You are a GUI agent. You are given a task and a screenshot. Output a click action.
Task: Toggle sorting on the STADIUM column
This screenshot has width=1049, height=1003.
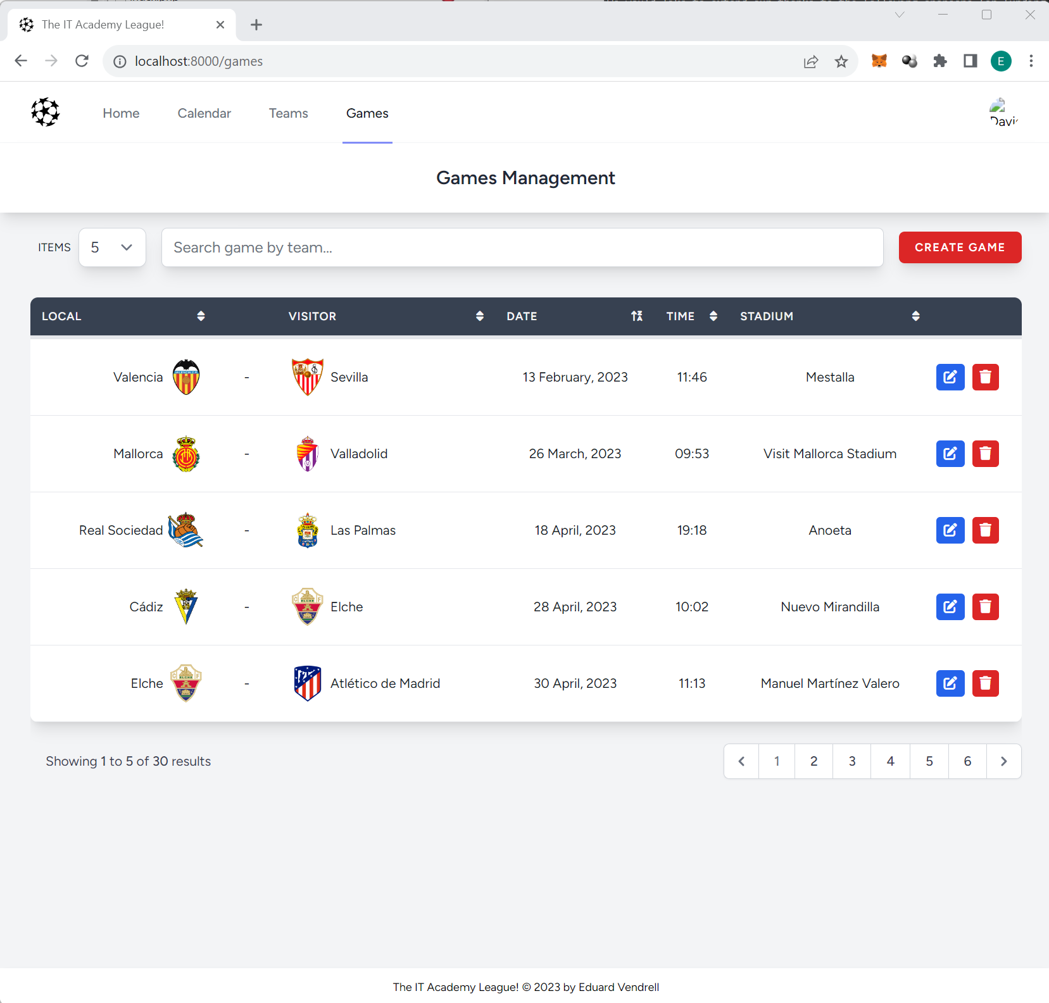click(915, 316)
